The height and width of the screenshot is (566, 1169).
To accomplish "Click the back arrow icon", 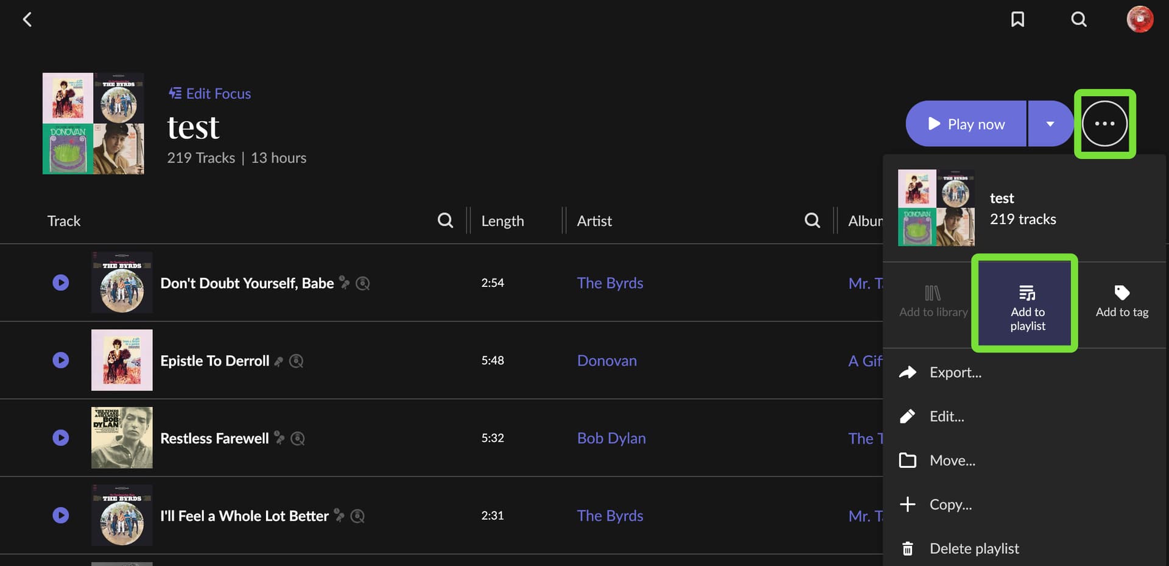I will pos(27,19).
